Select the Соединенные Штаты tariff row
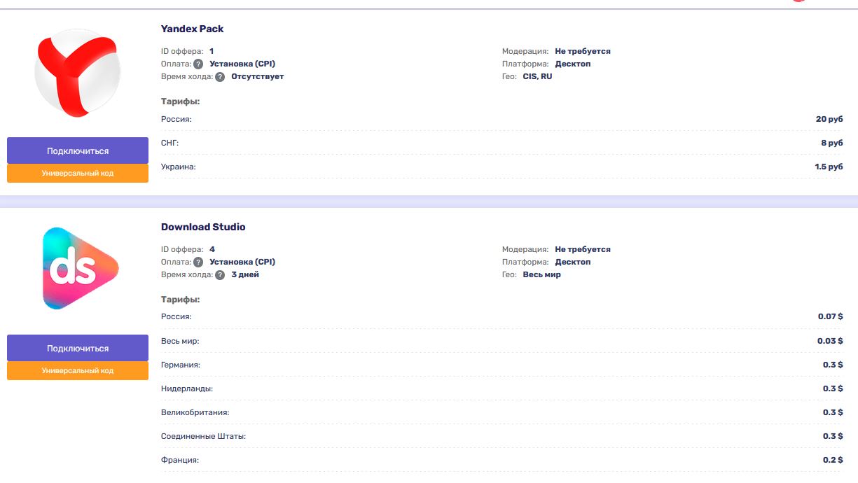Screen dimensions: 858x483 tap(501, 436)
